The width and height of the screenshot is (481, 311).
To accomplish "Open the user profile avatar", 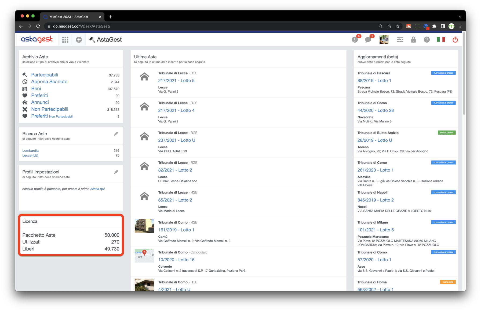I will (384, 40).
